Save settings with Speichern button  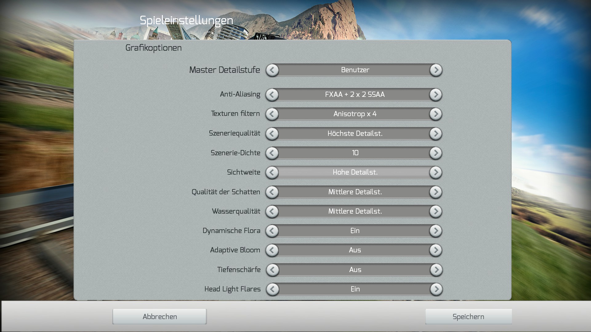coord(468,317)
